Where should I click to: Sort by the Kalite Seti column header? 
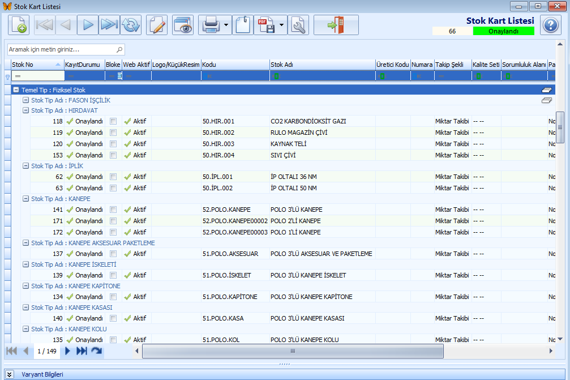(486, 65)
